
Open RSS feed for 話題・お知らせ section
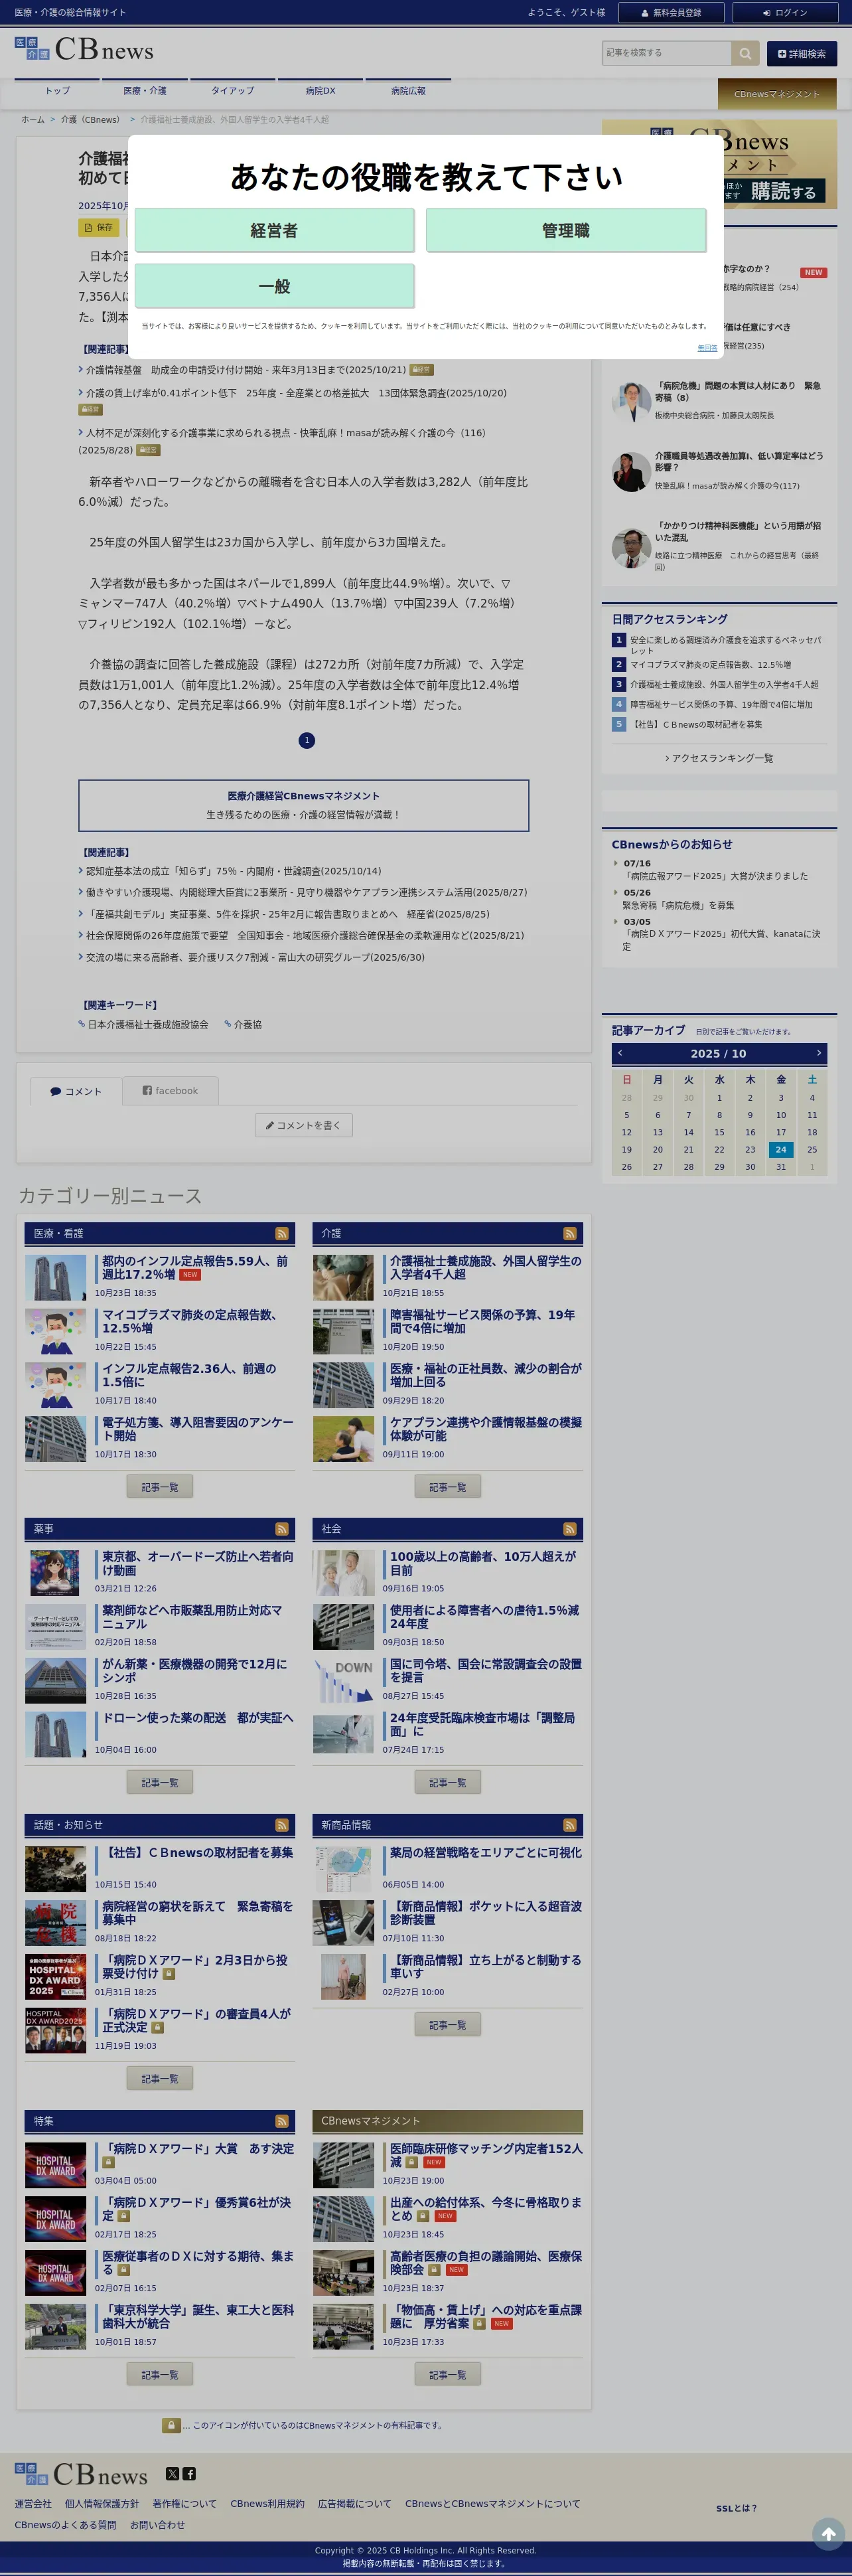(x=282, y=1825)
